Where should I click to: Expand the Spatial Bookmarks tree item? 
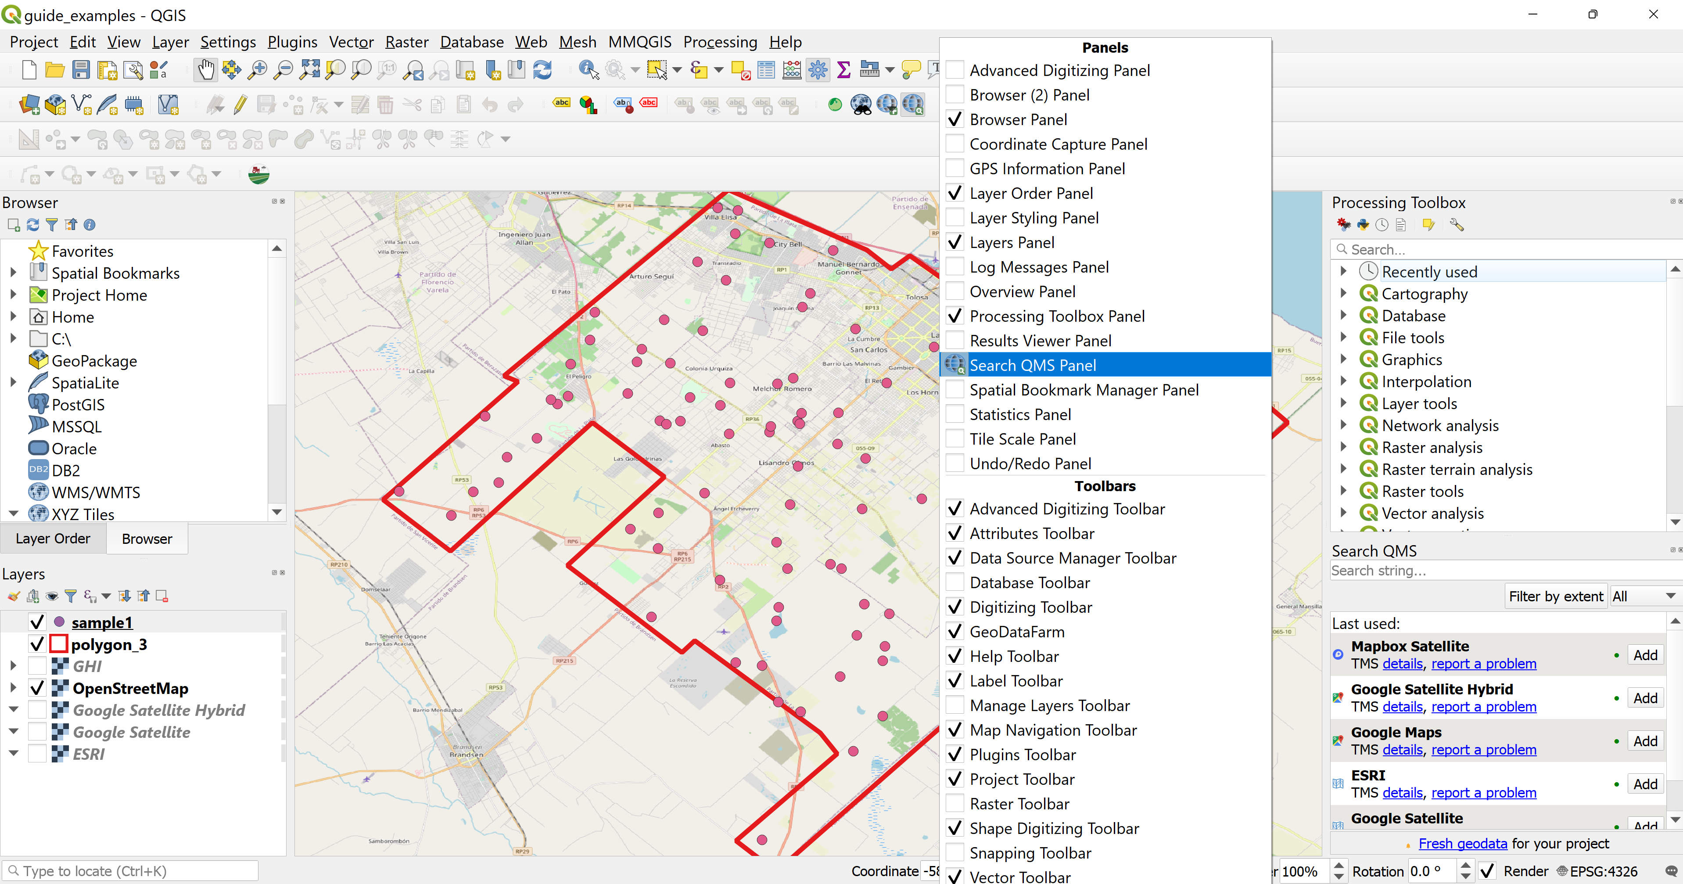point(14,273)
